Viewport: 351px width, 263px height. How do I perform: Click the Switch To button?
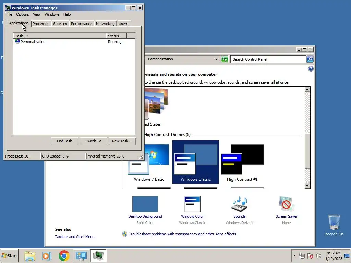93,141
